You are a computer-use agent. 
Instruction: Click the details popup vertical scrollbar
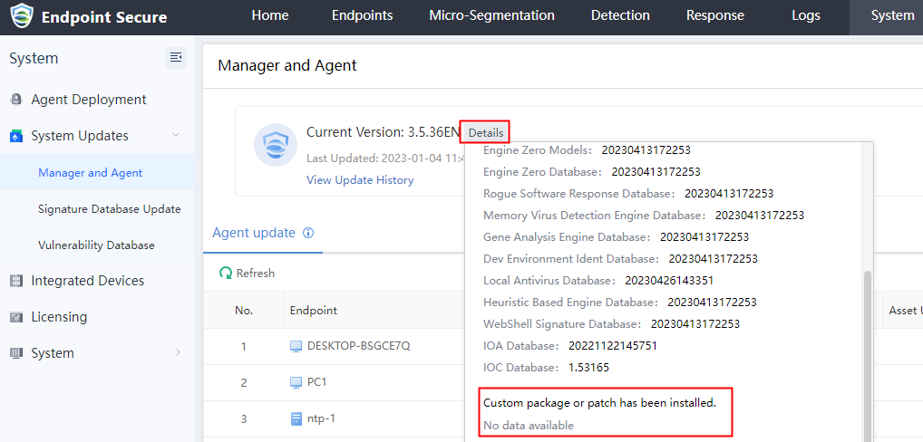868,353
